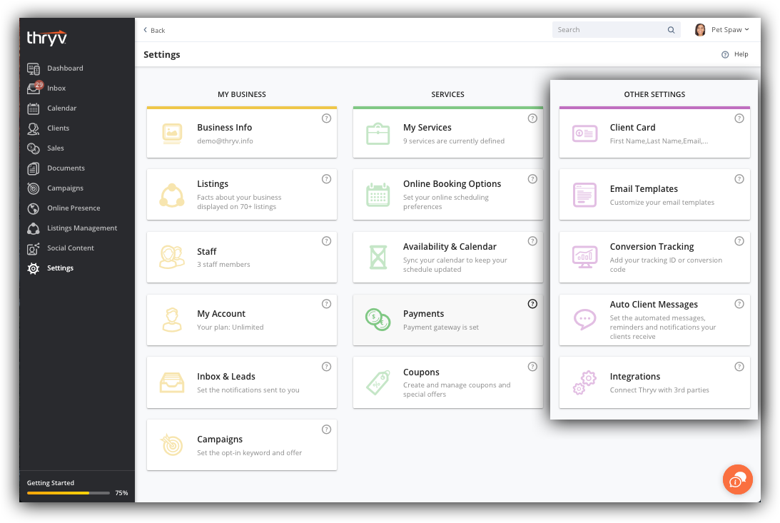Click 'Set the opt-in keyword and offer' text
The width and height of the screenshot is (780, 523).
pyautogui.click(x=249, y=453)
